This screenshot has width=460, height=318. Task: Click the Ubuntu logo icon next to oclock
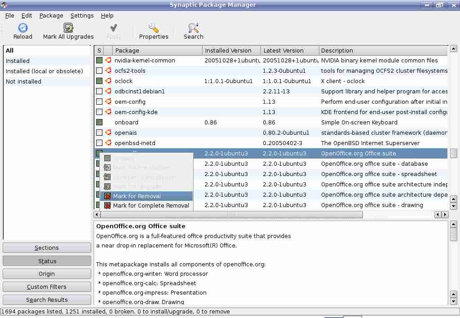[x=108, y=81]
